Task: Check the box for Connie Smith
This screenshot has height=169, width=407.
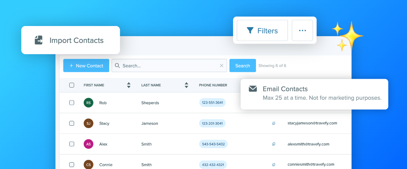Action: coord(72,165)
